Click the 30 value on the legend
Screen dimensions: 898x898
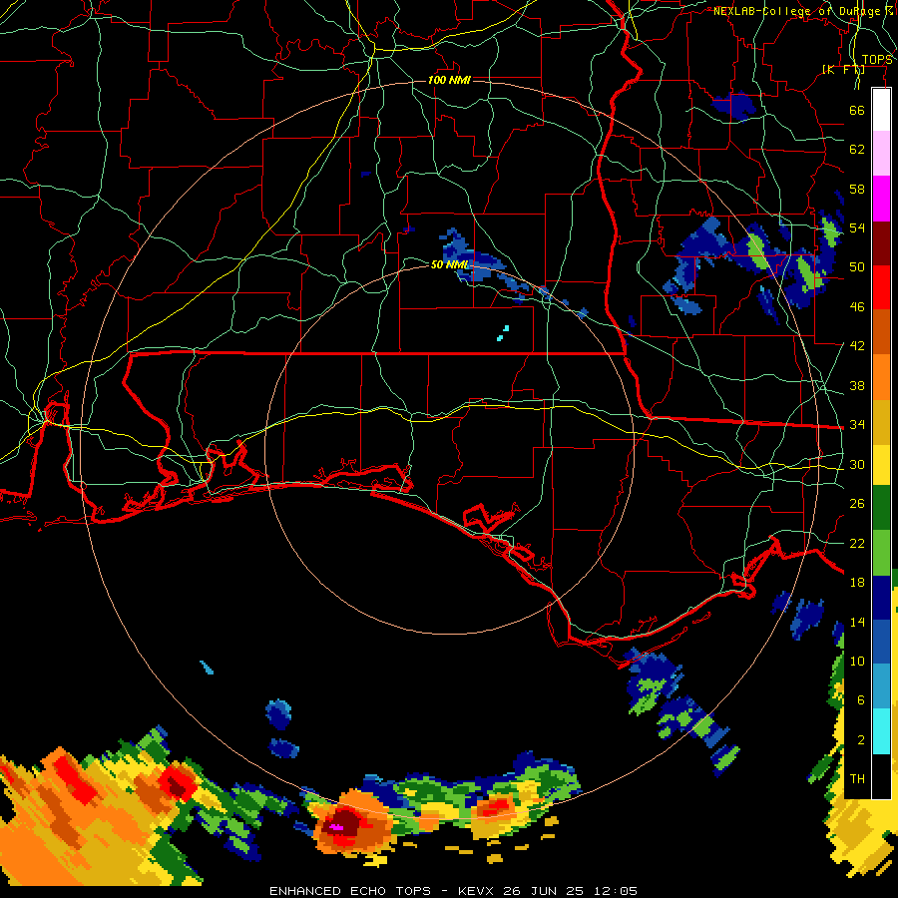(857, 464)
